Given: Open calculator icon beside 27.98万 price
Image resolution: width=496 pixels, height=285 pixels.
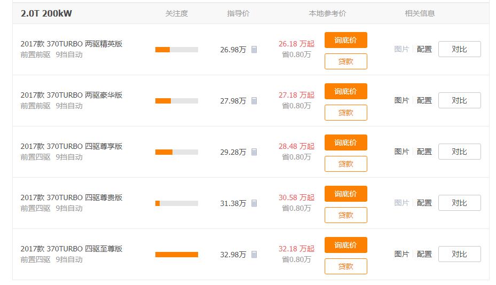Looking at the screenshot, I should click(254, 100).
